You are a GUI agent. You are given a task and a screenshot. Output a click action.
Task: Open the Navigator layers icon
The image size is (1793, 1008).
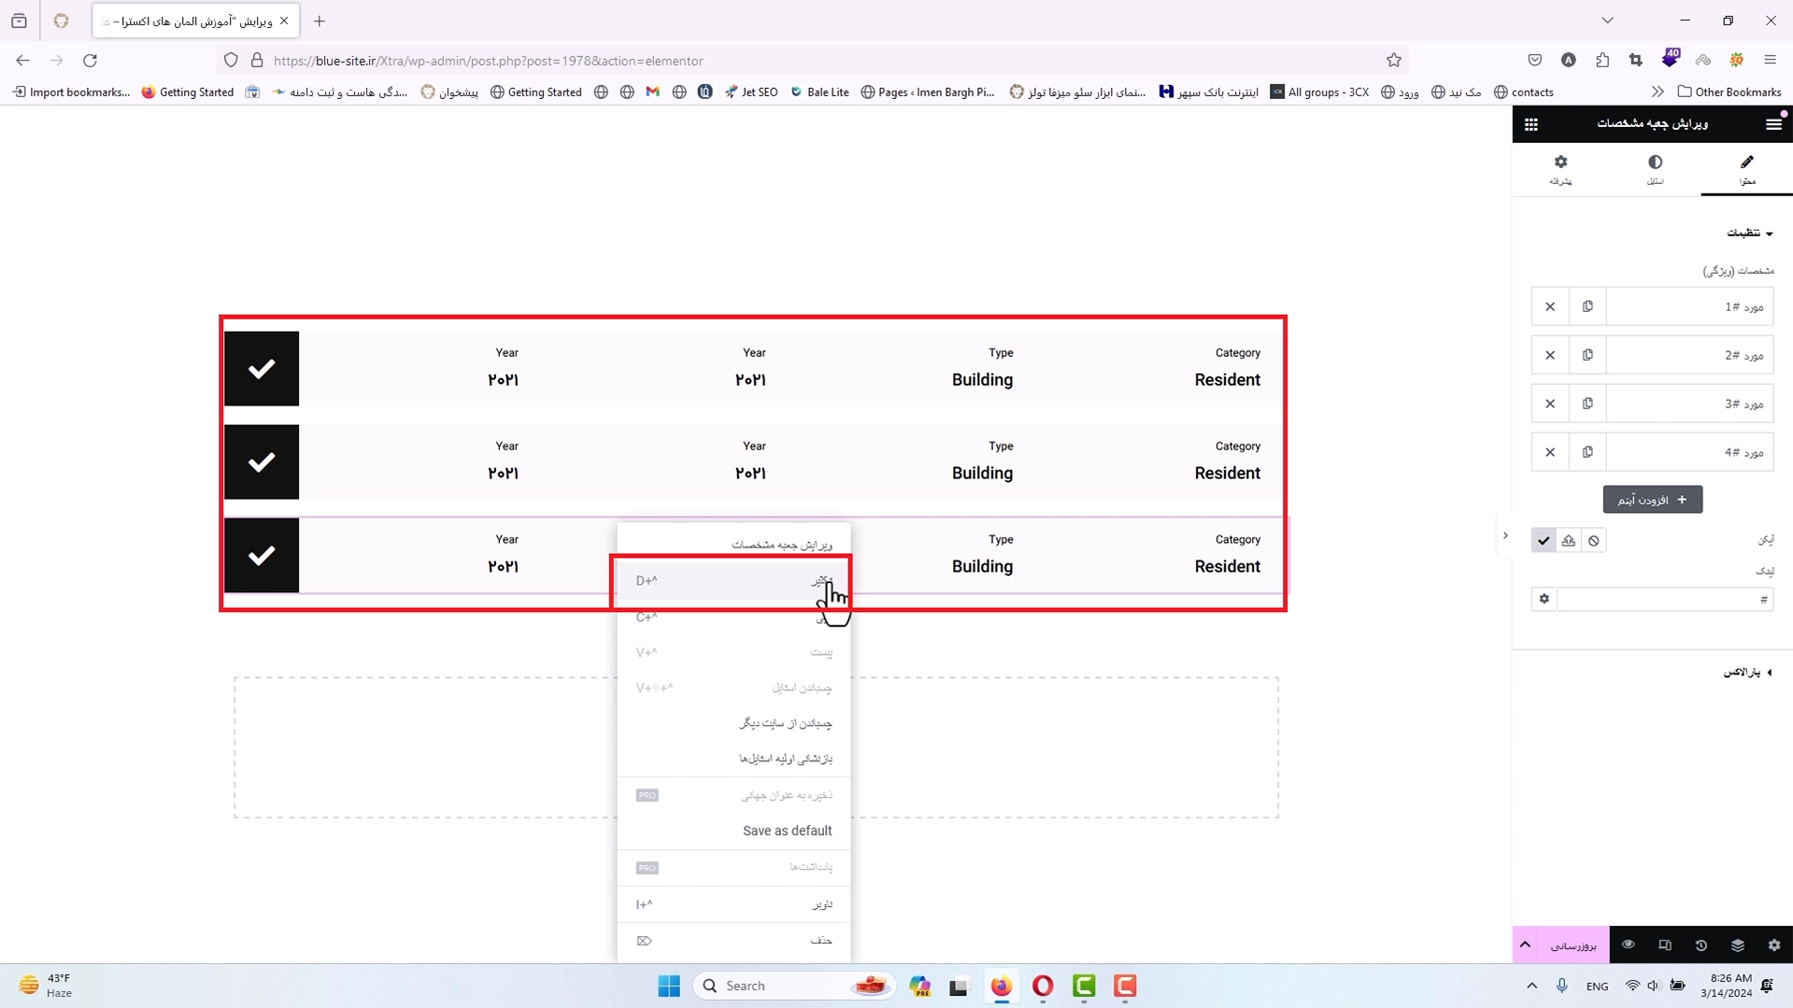(1738, 945)
